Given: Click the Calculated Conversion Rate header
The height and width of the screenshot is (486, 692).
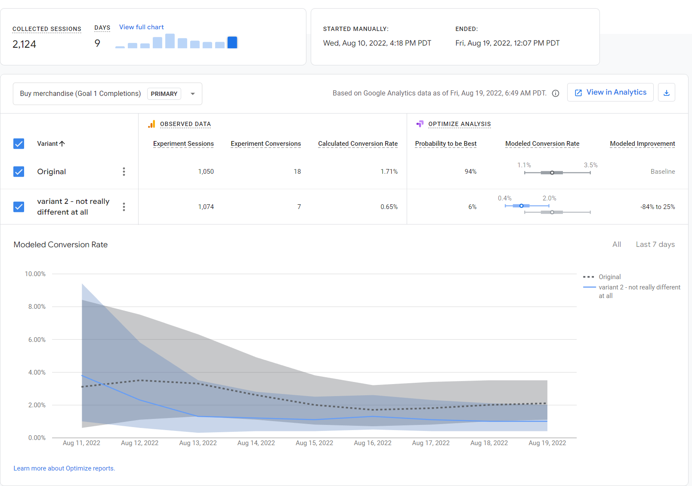Looking at the screenshot, I should coord(358,144).
